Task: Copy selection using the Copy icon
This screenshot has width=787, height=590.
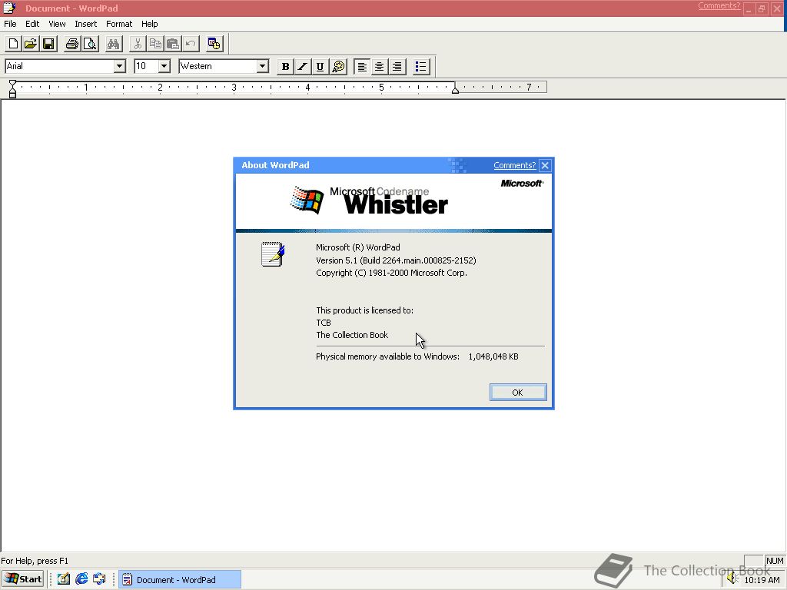Action: 155,44
